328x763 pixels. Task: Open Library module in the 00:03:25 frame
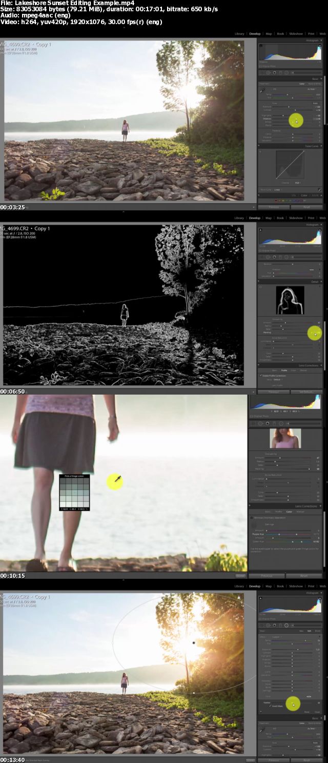click(x=239, y=33)
